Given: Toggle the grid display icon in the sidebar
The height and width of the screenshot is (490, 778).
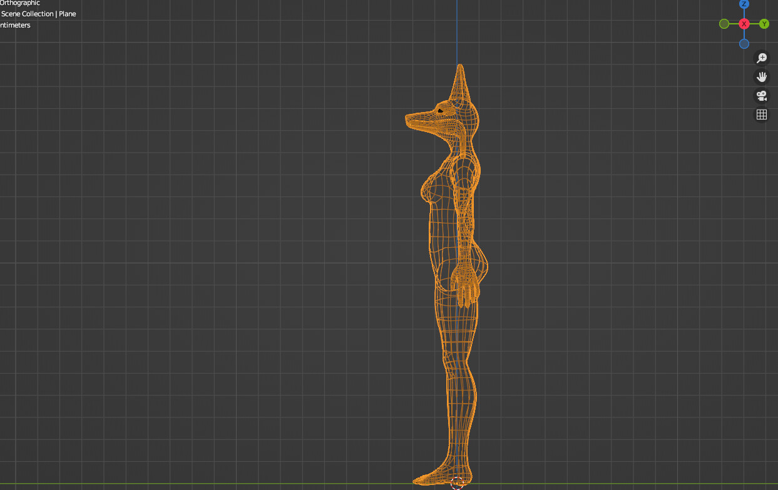Looking at the screenshot, I should click(761, 115).
